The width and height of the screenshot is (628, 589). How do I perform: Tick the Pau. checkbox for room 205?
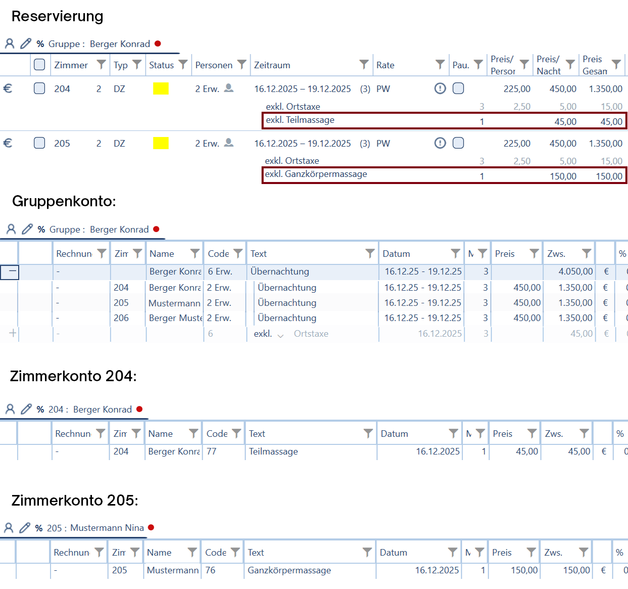(458, 143)
